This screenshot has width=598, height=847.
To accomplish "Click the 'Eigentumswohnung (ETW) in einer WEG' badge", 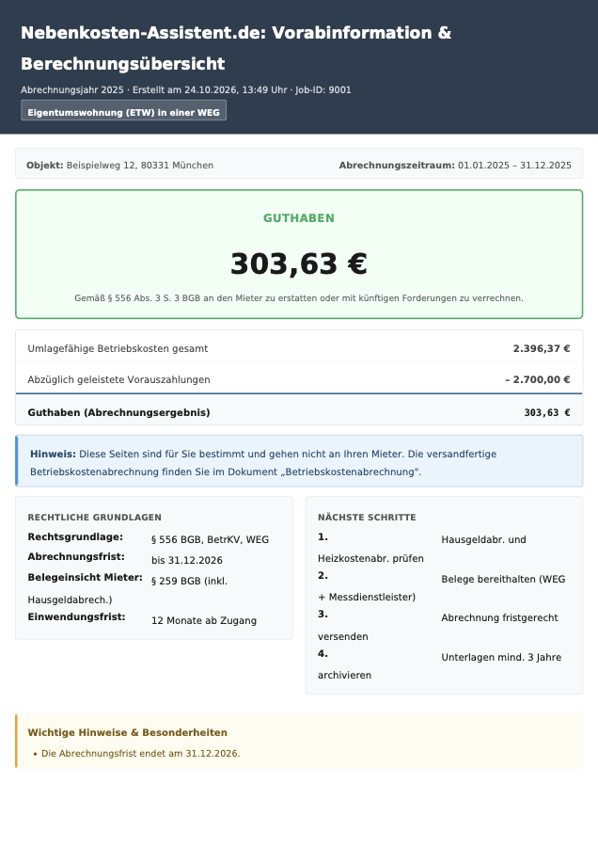I will [x=123, y=110].
